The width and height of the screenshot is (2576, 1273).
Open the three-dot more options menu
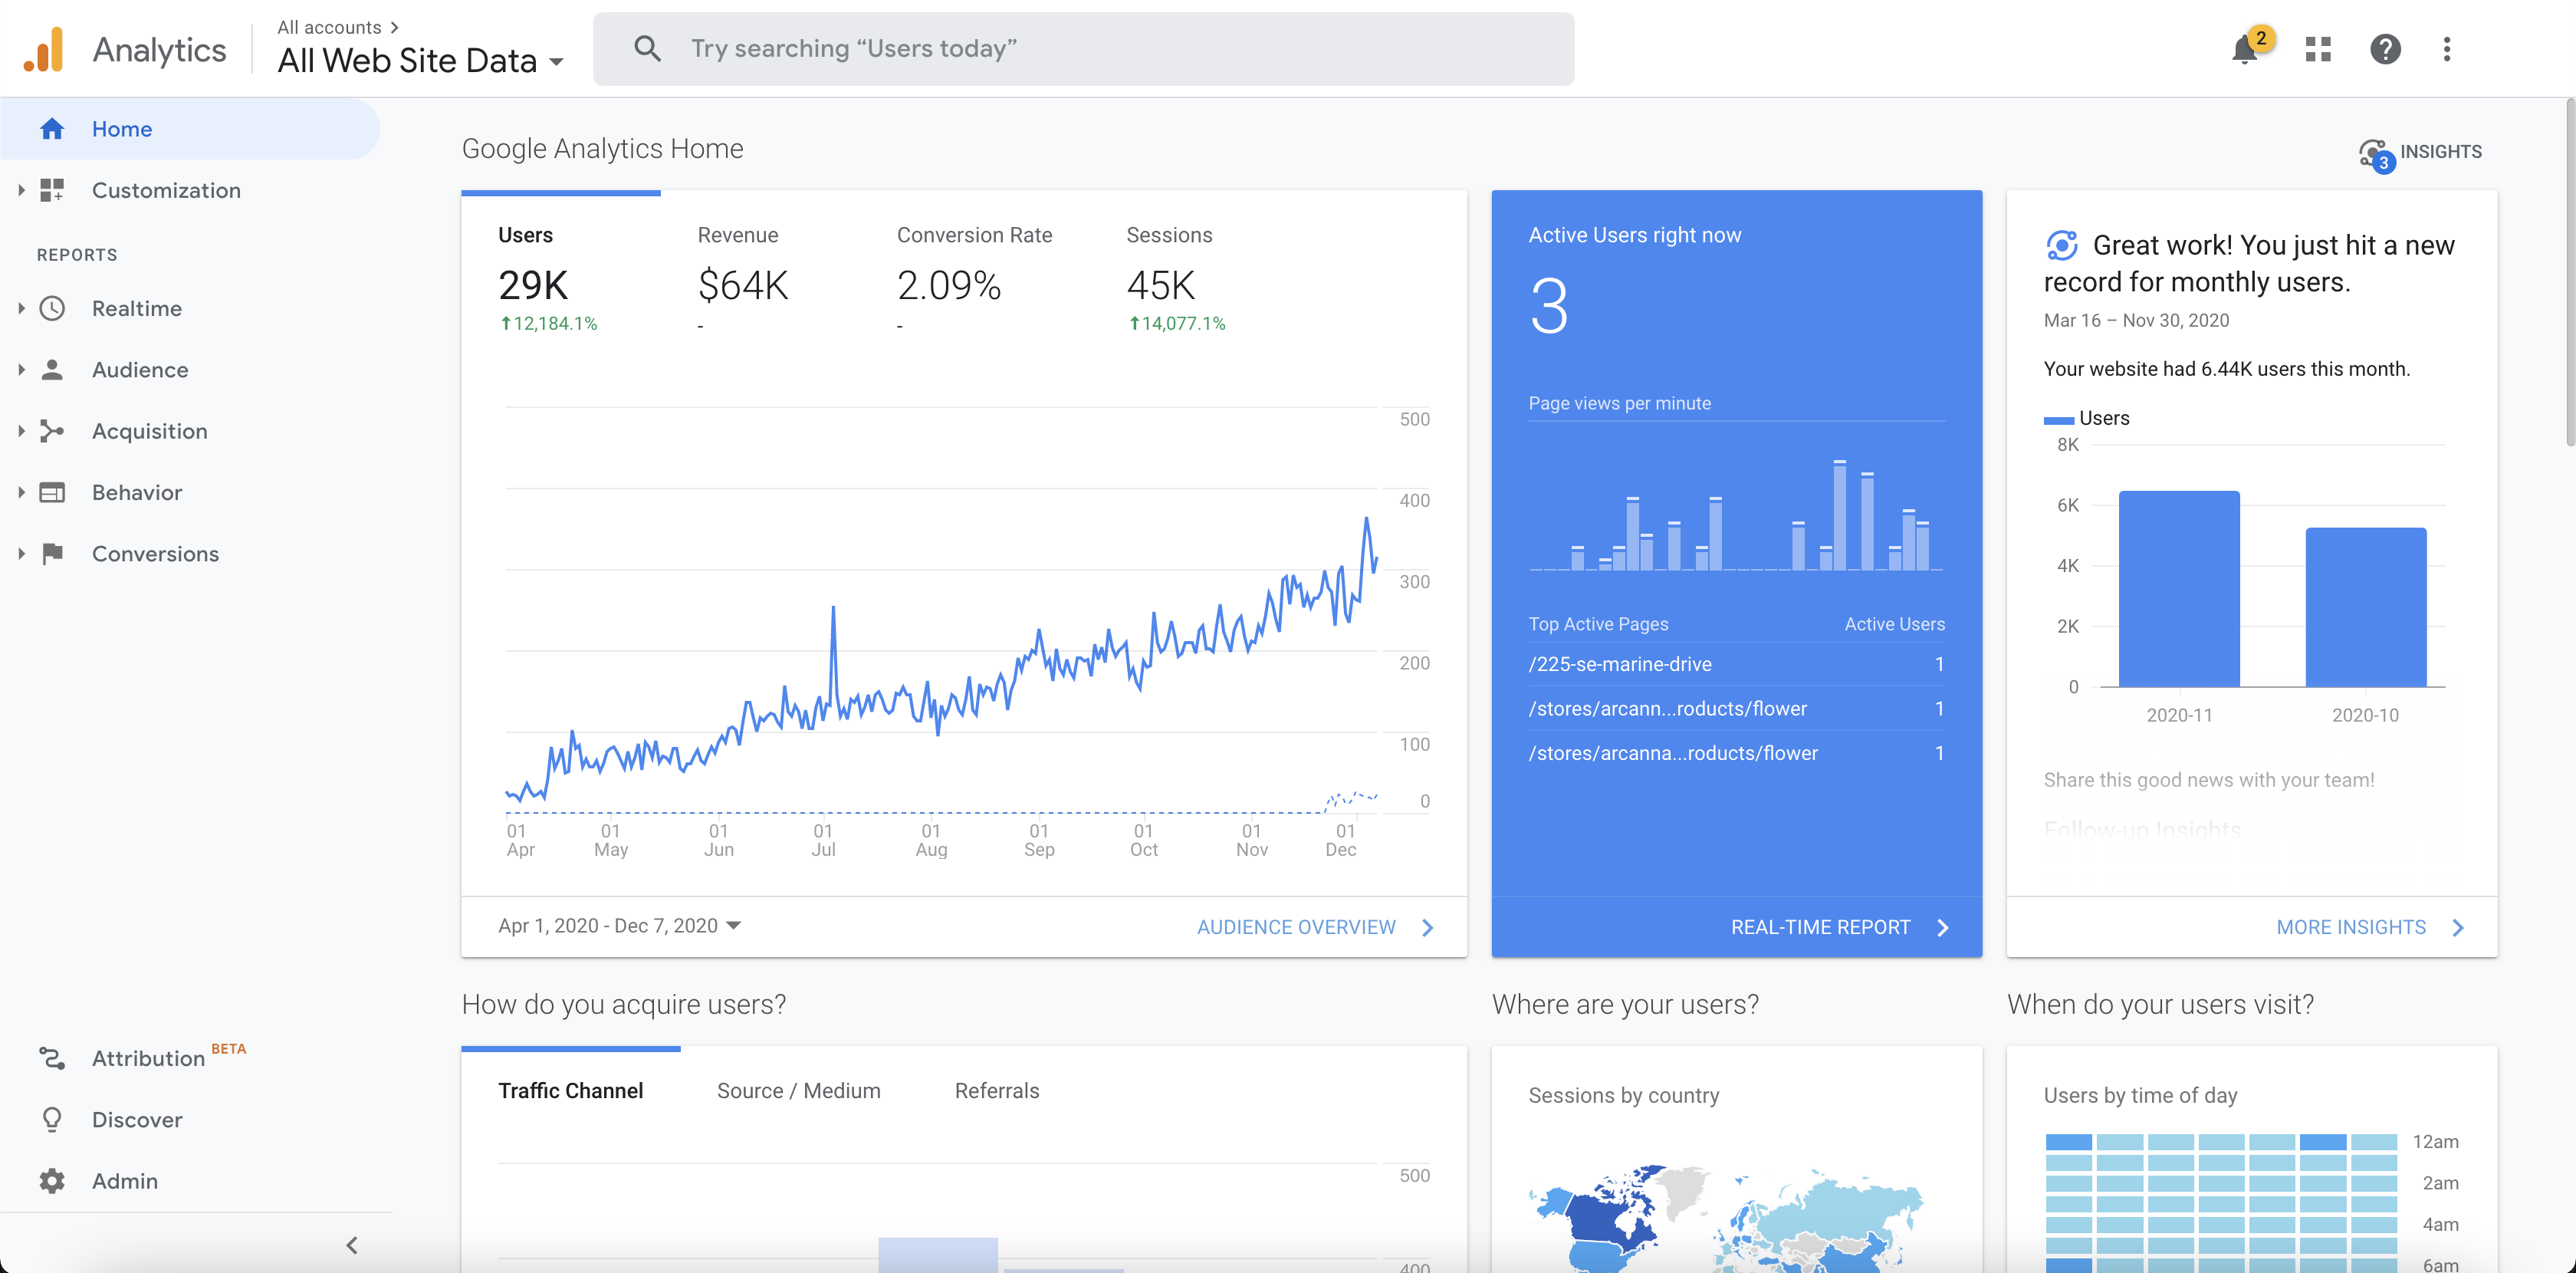(x=2446, y=49)
